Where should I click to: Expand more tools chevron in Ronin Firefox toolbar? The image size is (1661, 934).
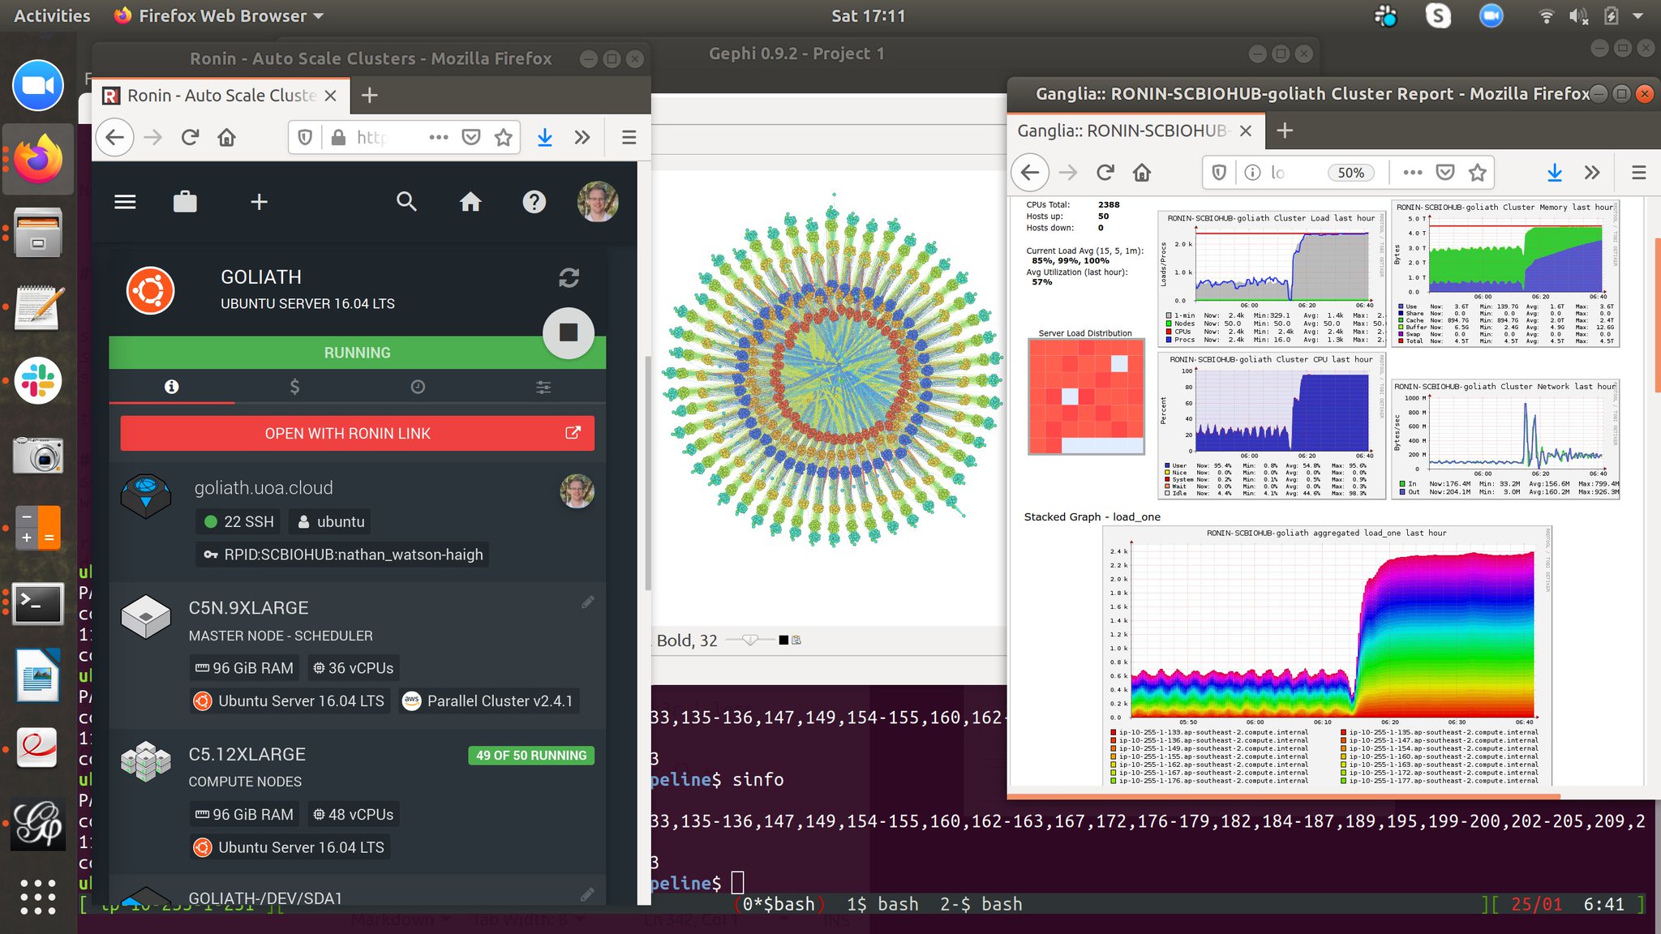click(582, 138)
